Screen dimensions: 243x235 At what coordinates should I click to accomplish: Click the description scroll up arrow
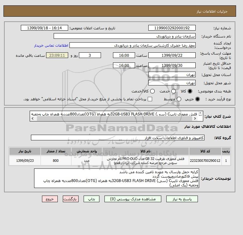click(200, 113)
